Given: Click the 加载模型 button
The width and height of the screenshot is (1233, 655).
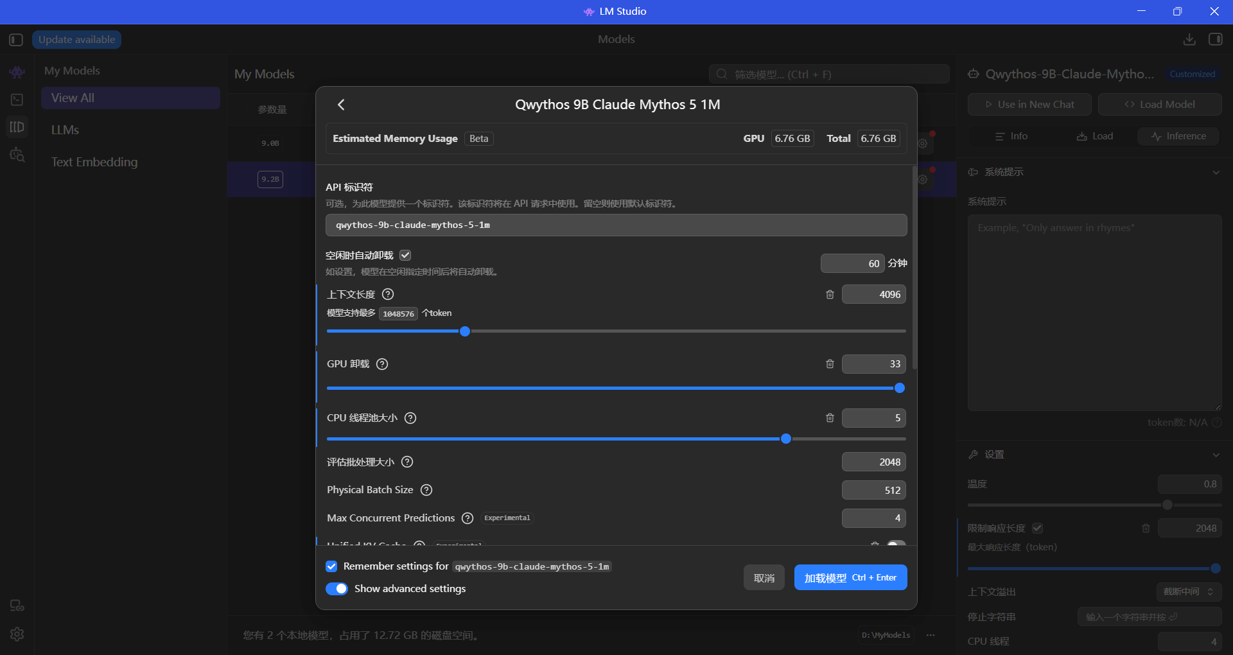Looking at the screenshot, I should point(850,578).
